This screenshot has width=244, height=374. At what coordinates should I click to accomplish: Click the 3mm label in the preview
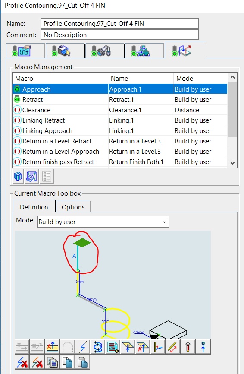click(79, 282)
